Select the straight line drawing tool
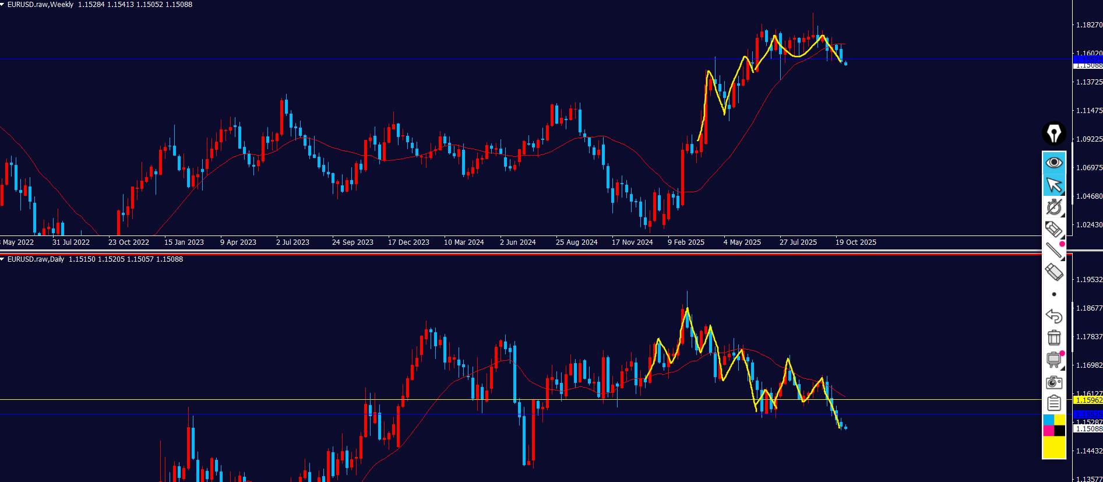This screenshot has width=1103, height=482. [1053, 251]
